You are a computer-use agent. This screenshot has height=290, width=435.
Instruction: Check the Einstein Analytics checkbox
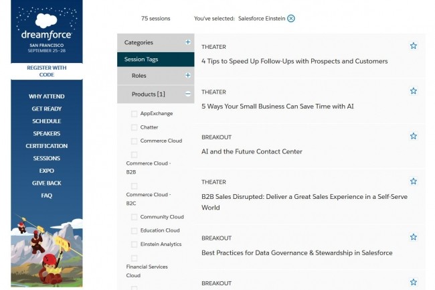point(134,244)
